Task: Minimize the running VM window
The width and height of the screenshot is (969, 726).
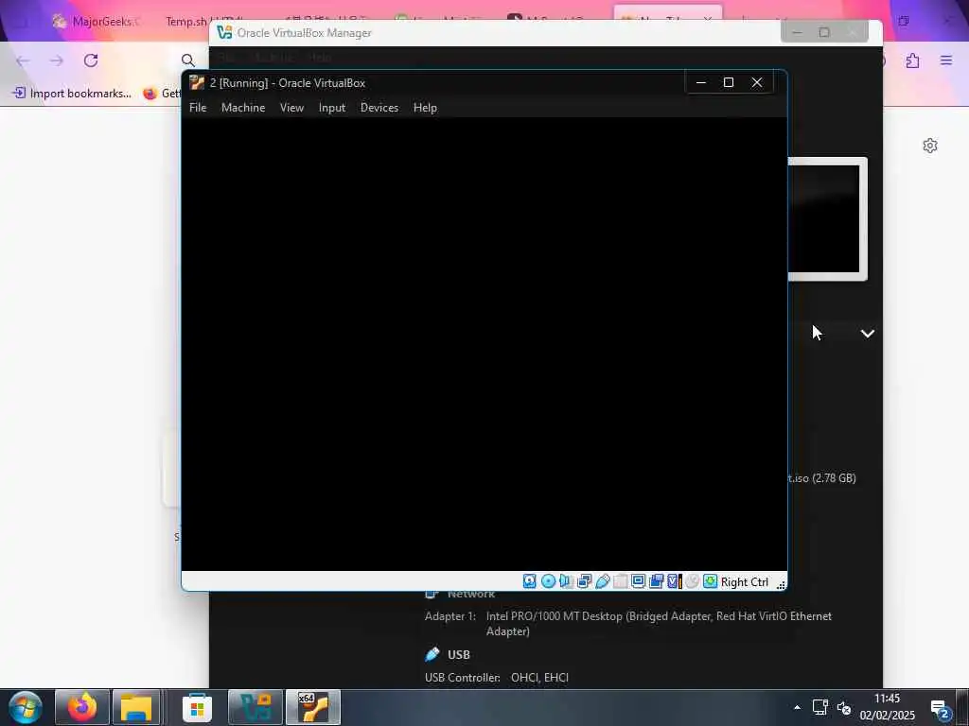Action: point(701,83)
